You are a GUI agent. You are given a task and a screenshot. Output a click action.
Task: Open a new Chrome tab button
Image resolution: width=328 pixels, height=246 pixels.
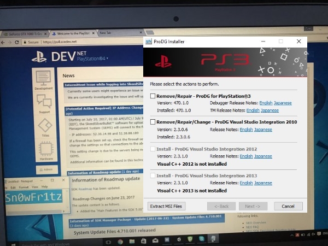pyautogui.click(x=150, y=32)
